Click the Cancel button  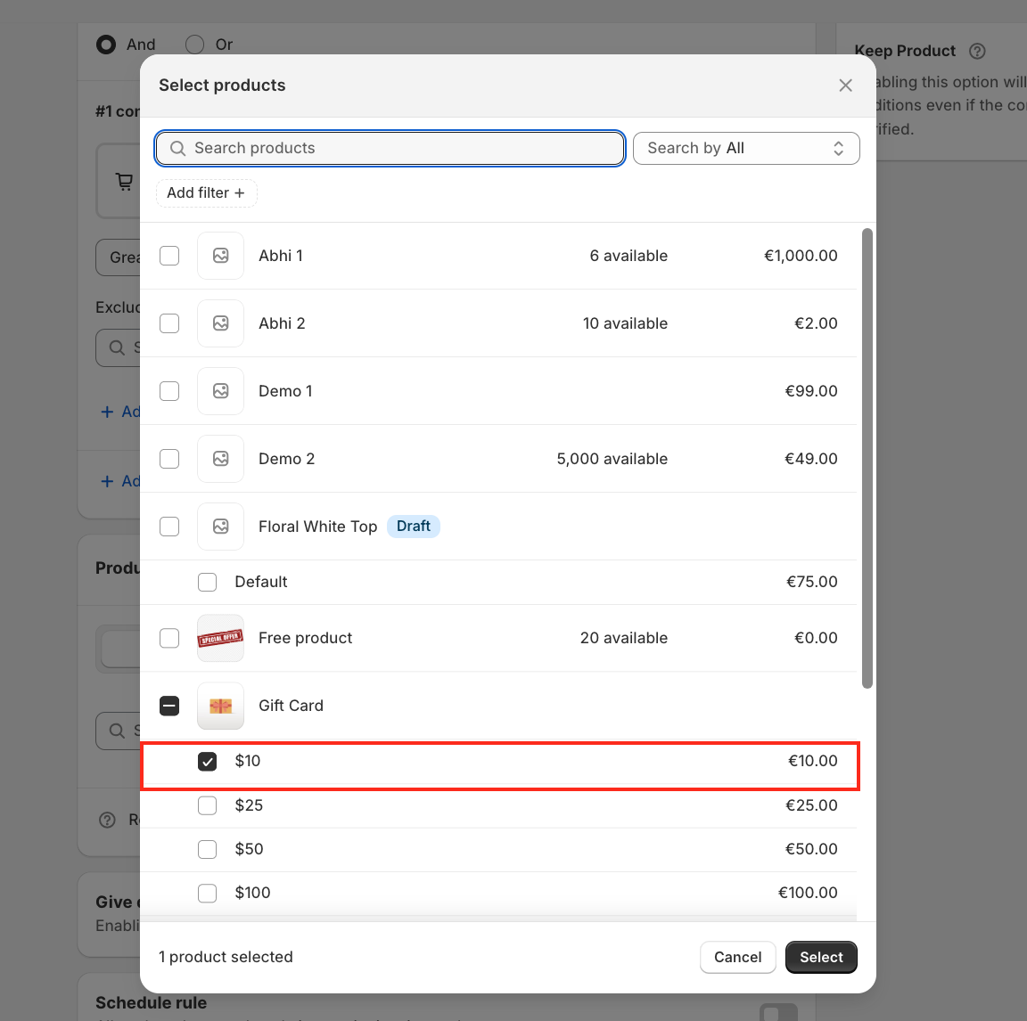737,957
